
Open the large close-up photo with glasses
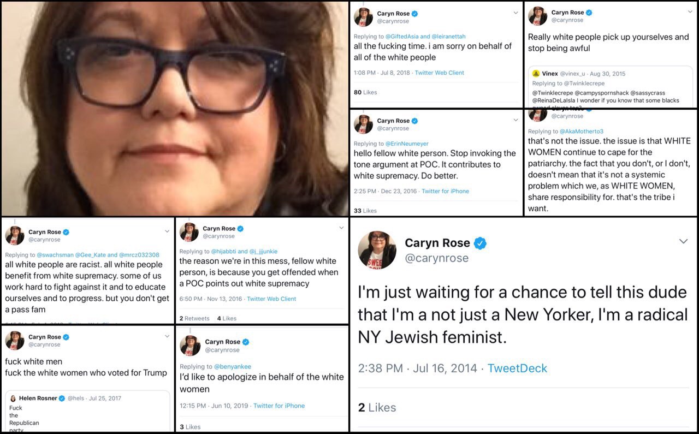(x=174, y=108)
